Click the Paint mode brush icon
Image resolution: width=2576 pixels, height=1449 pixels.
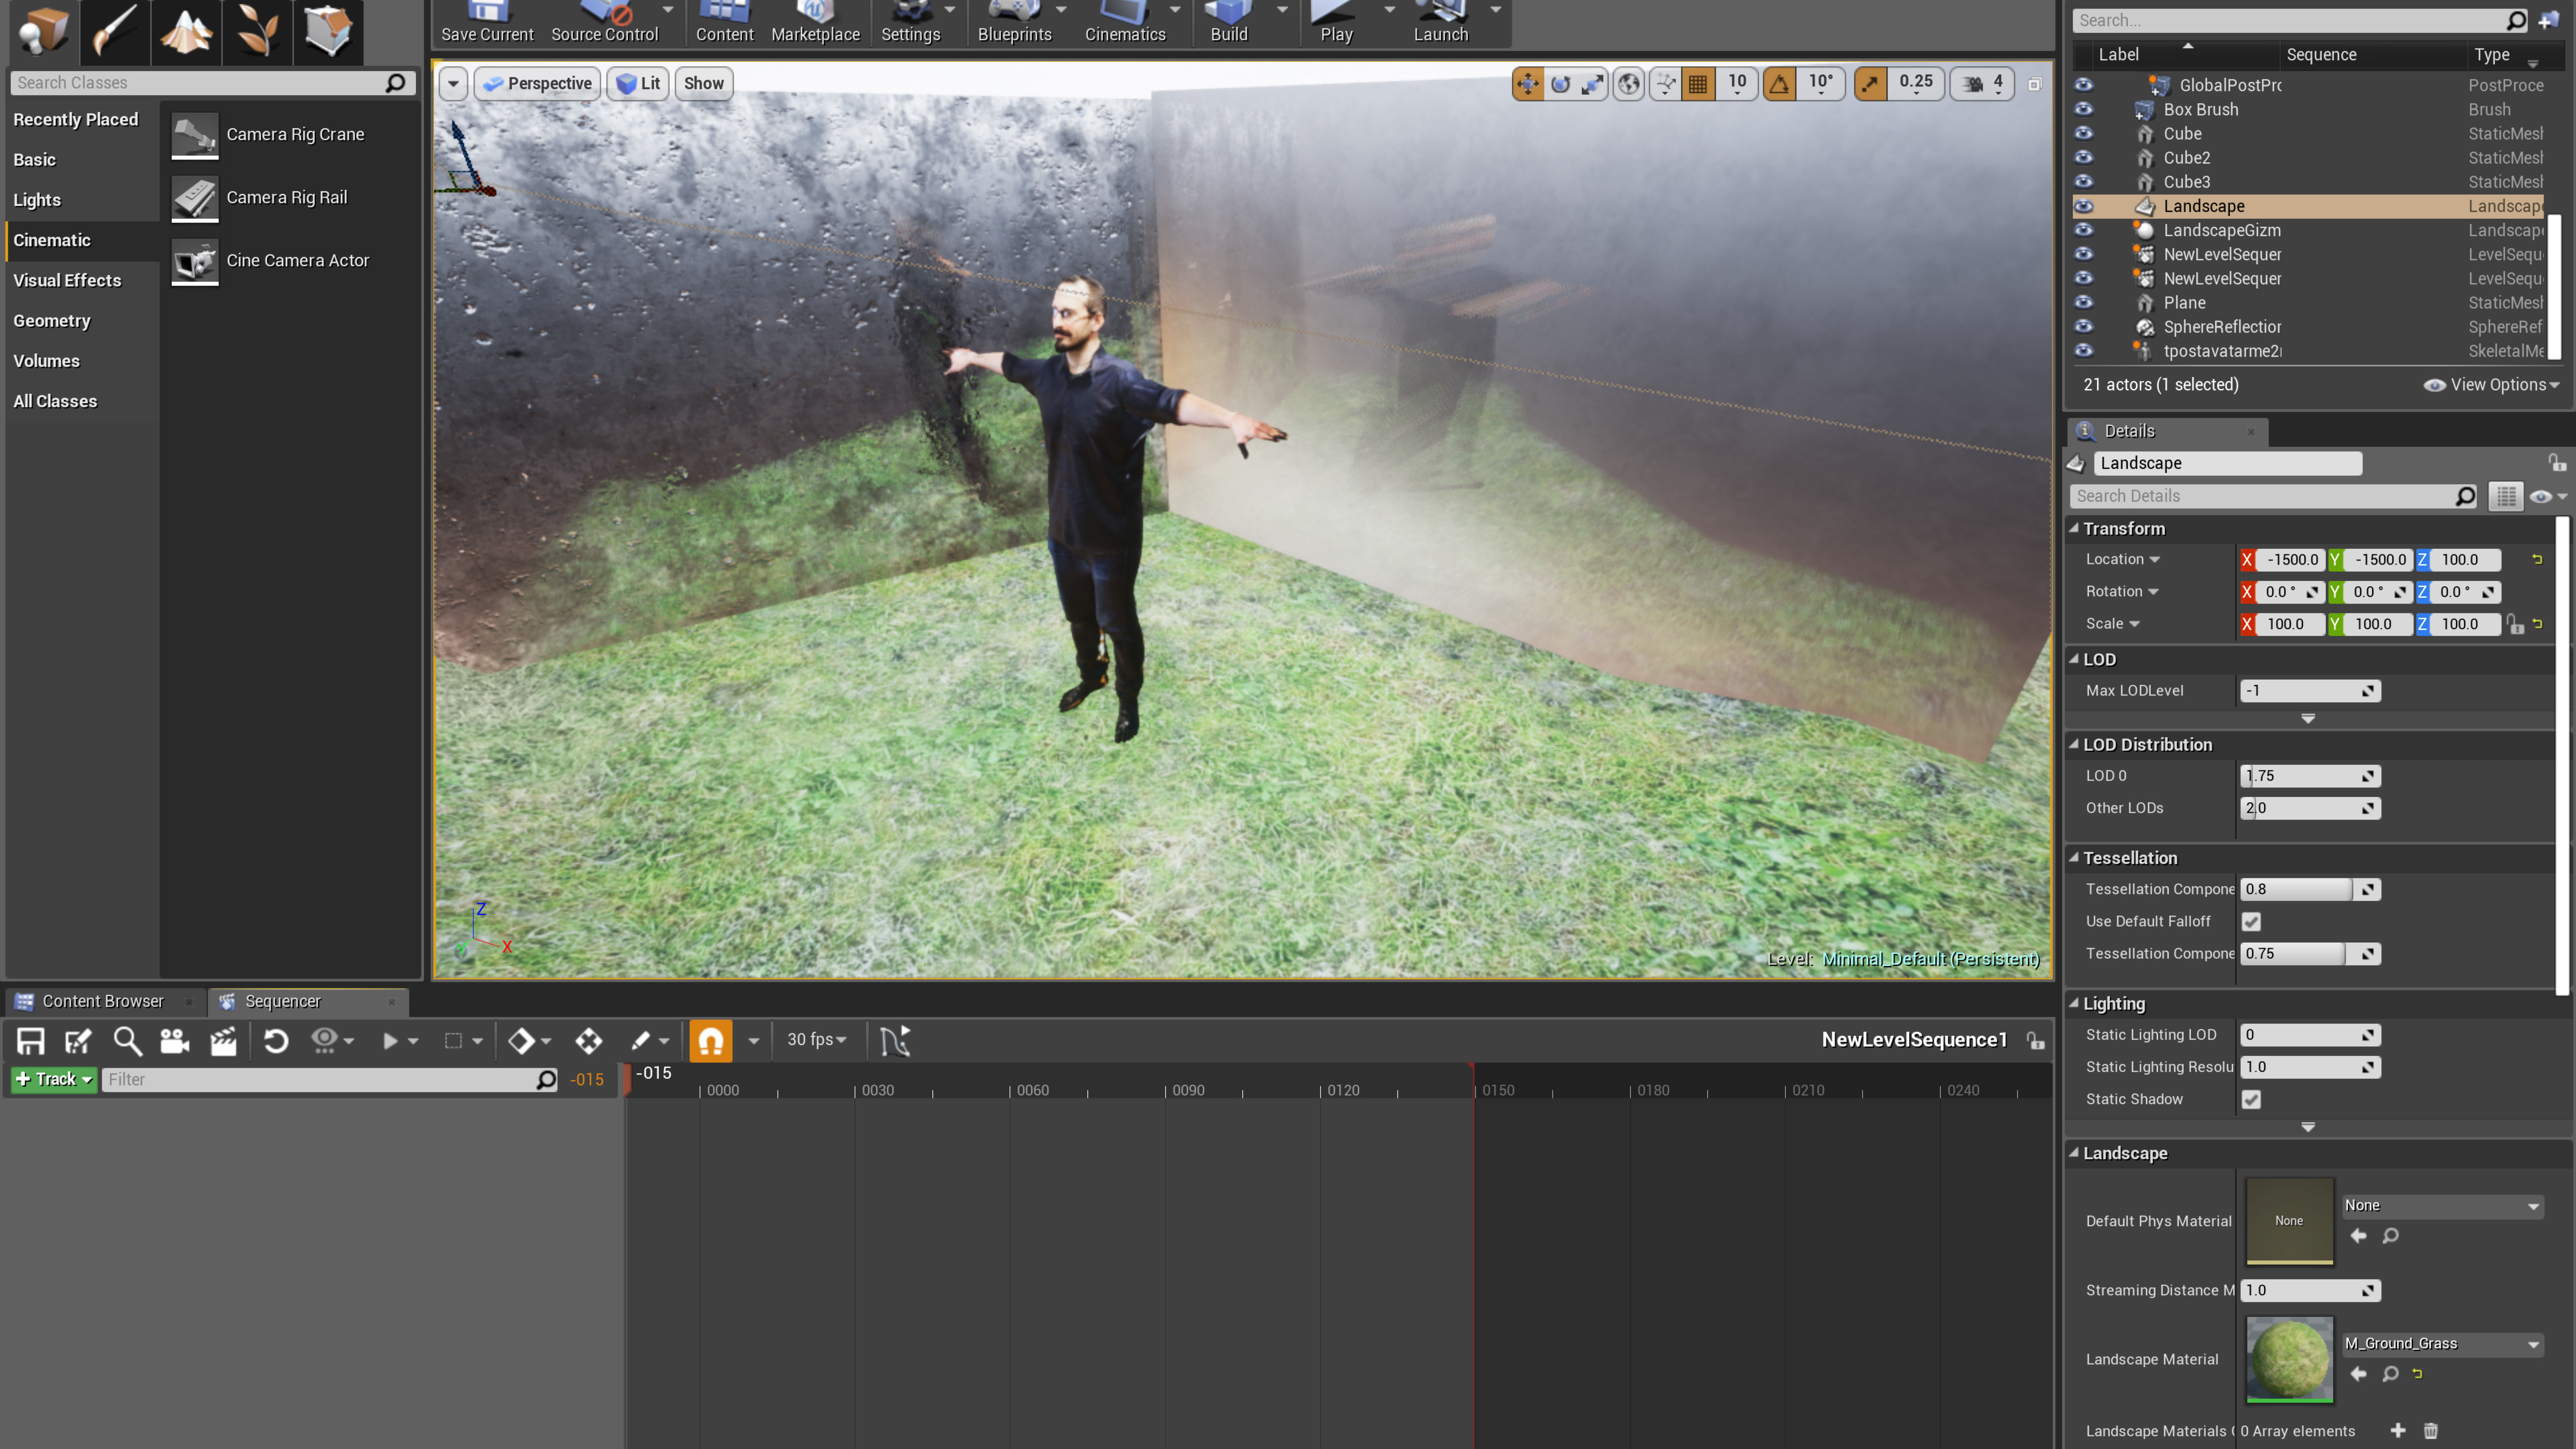pyautogui.click(x=115, y=31)
